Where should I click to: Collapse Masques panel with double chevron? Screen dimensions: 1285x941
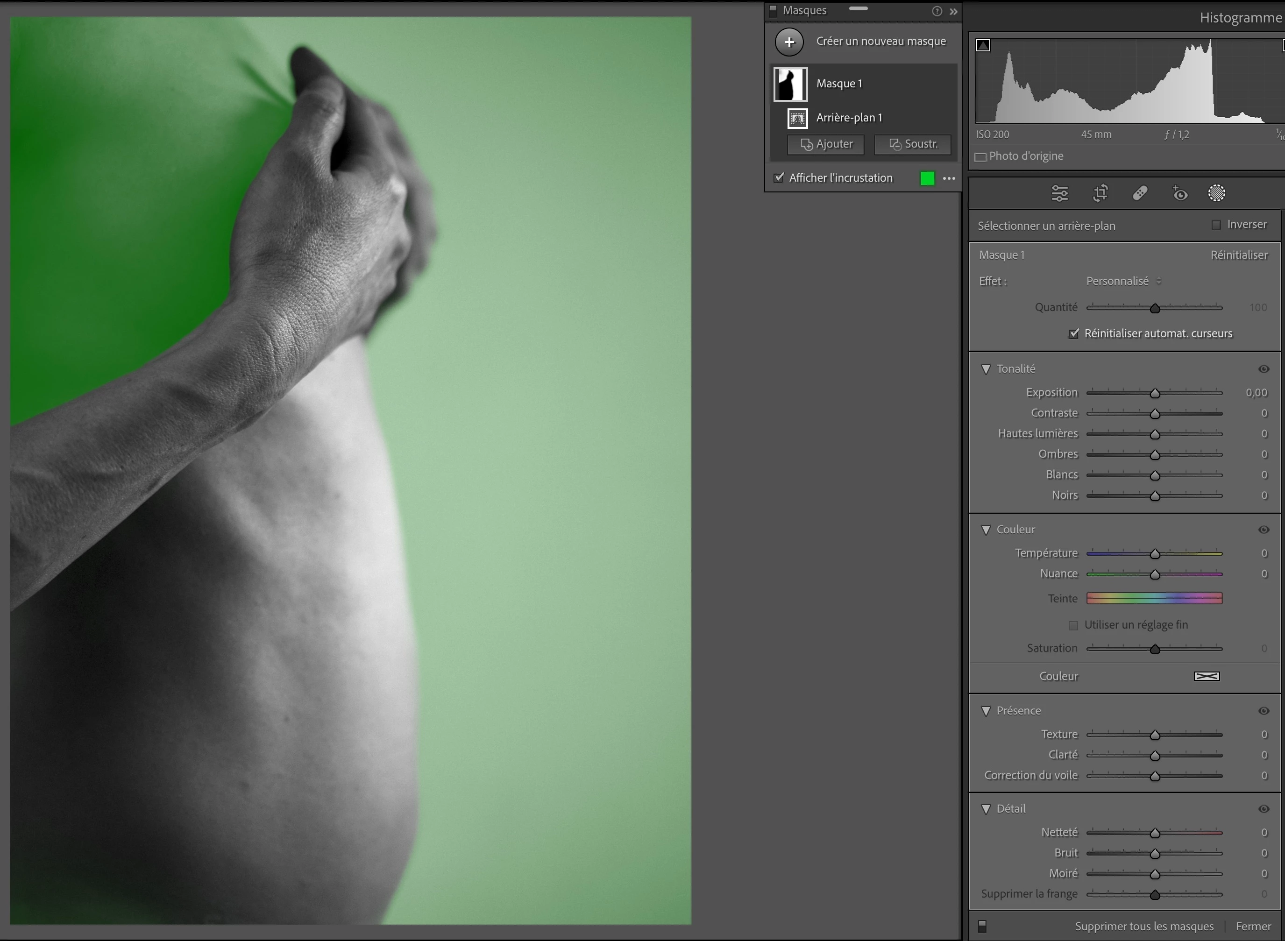pos(953,11)
